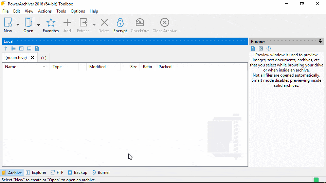Close the (no archive) tab
The width and height of the screenshot is (326, 183).
[x=33, y=58]
